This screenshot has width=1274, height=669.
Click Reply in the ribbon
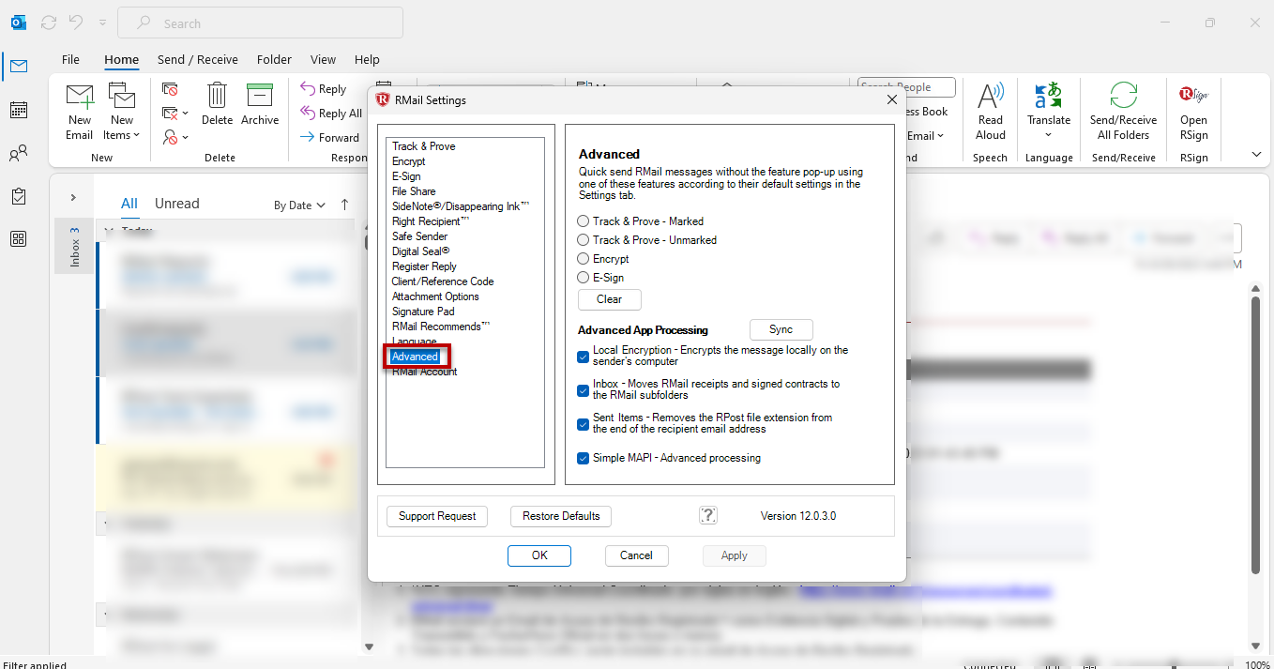324,89
